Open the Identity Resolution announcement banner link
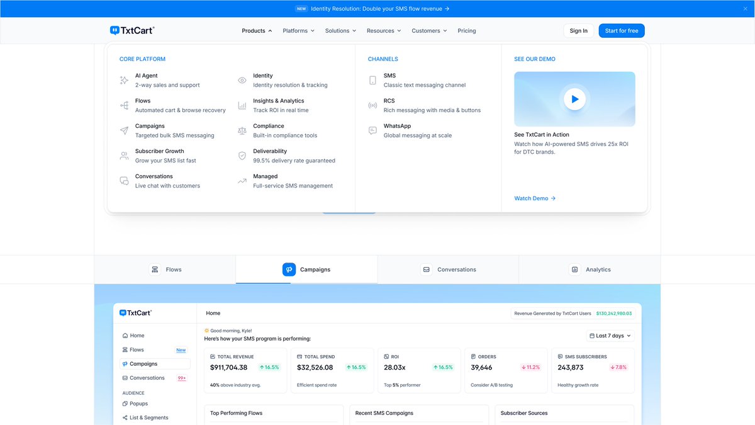This screenshot has height=425, width=755. [380, 9]
